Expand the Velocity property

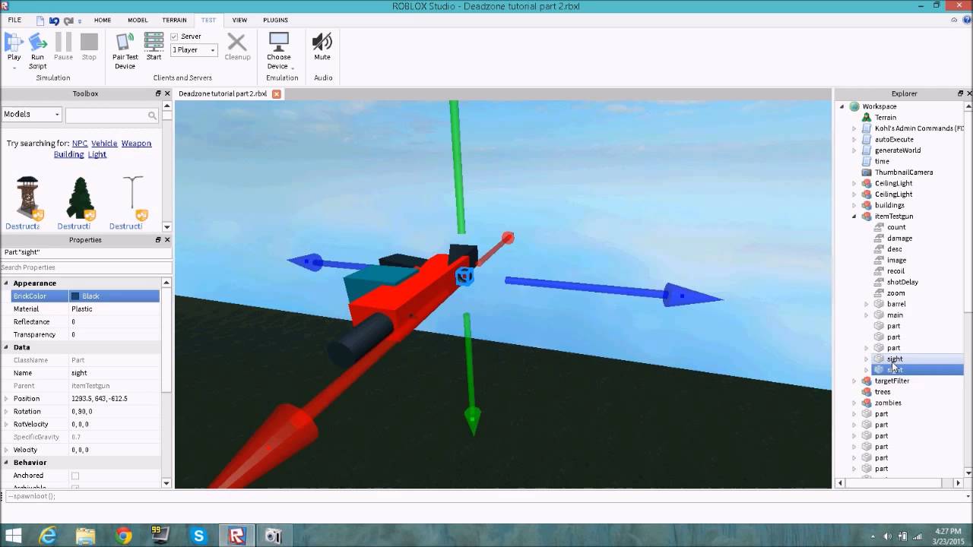[x=6, y=450]
